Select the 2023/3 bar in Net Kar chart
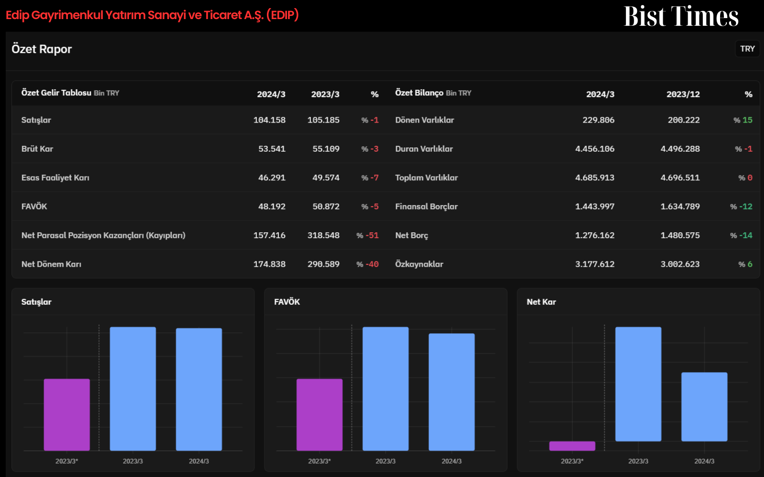The width and height of the screenshot is (764, 477). tap(638, 384)
